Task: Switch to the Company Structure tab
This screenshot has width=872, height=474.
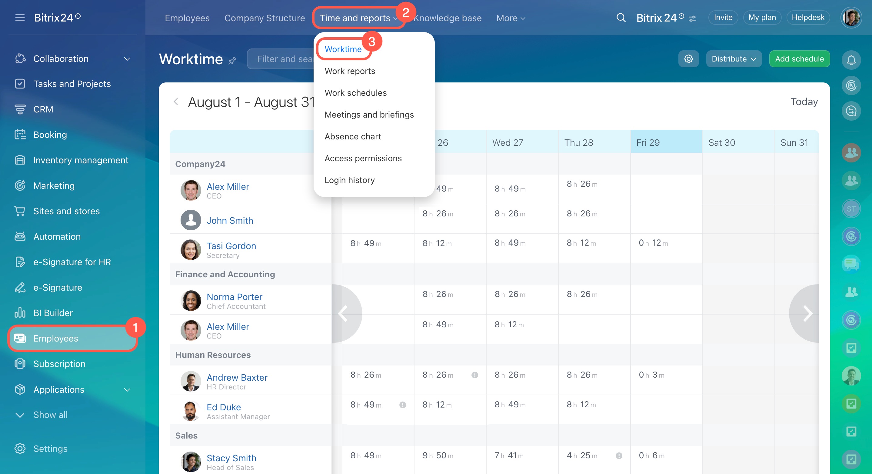Action: (265, 18)
